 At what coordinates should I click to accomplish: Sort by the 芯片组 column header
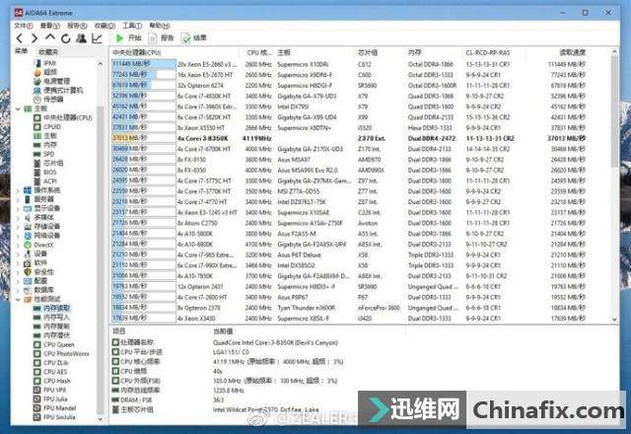click(368, 52)
